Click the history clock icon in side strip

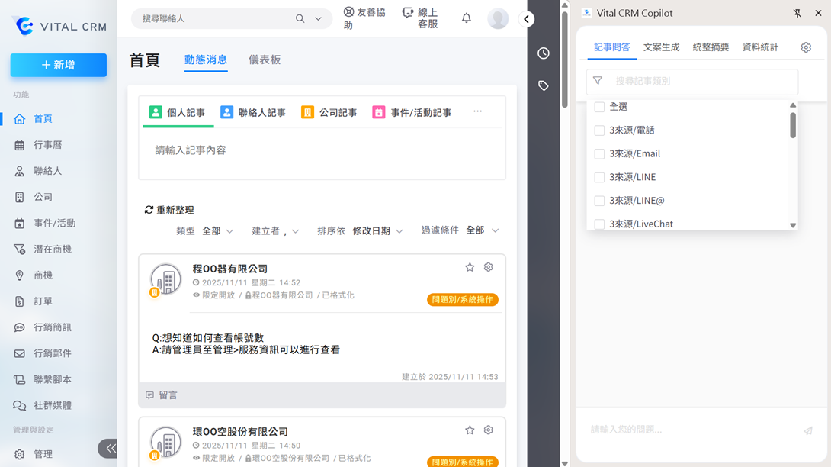[544, 53]
